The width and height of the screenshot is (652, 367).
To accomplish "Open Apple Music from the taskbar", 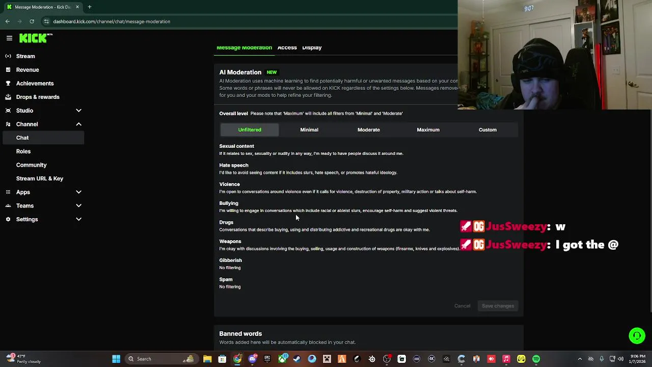I will coord(506,359).
